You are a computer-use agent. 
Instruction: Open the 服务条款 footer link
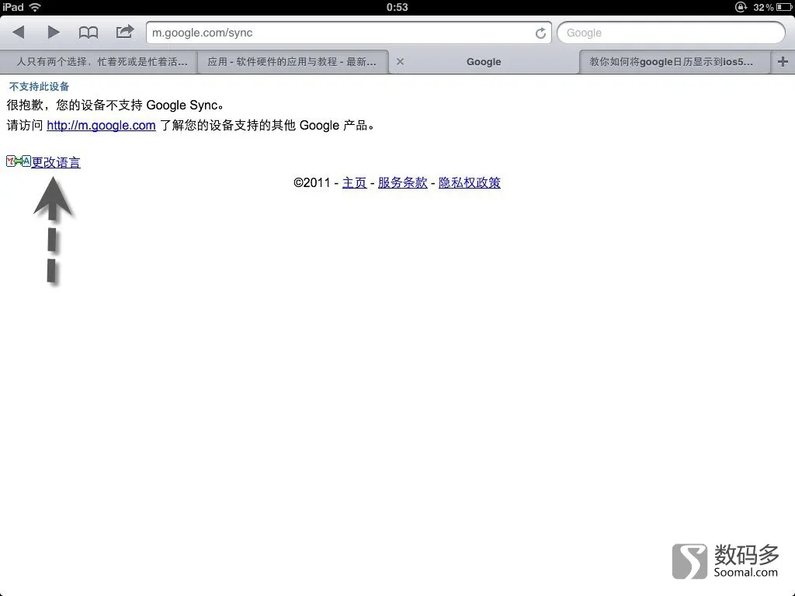pos(403,182)
